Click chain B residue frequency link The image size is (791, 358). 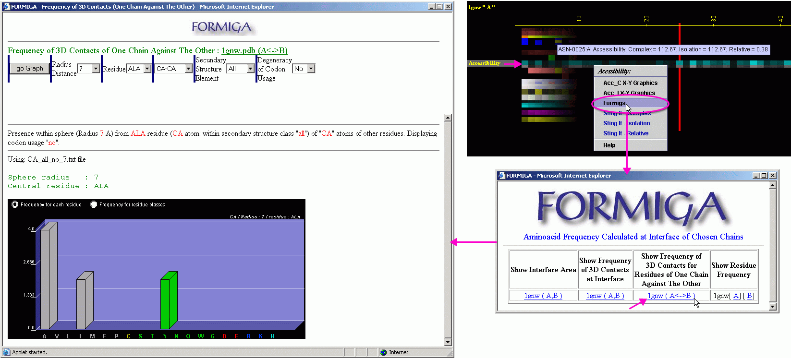[750, 296]
